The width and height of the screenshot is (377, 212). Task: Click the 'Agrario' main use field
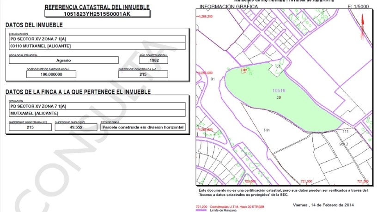(x=63, y=60)
